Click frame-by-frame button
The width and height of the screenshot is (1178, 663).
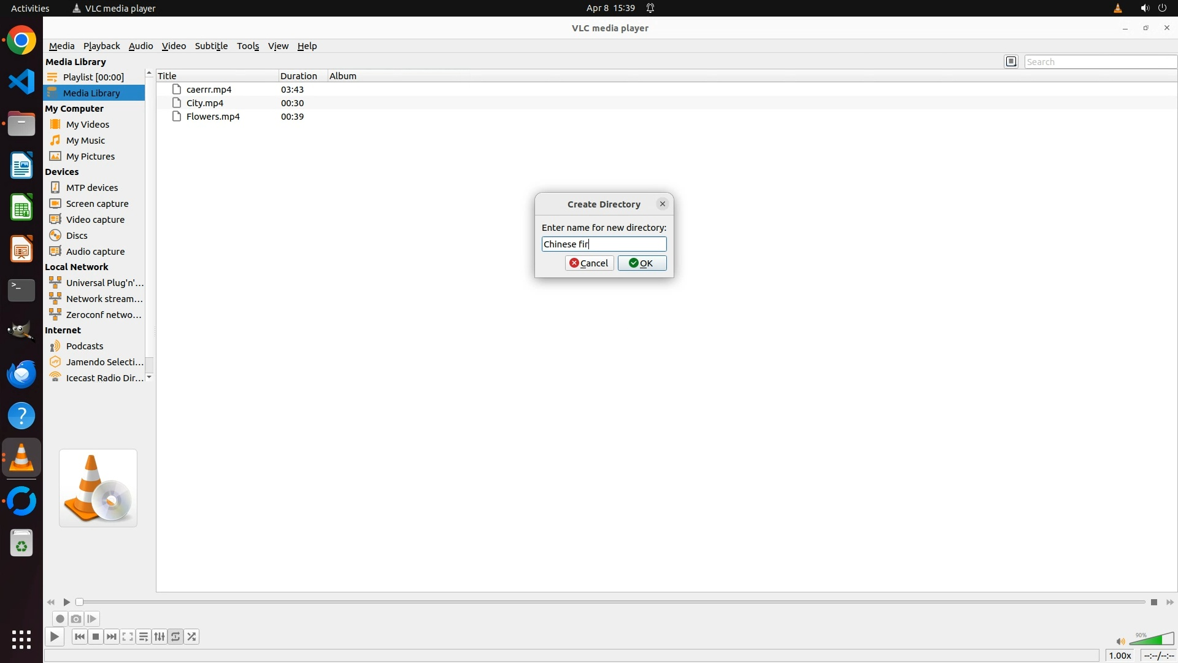[92, 619]
